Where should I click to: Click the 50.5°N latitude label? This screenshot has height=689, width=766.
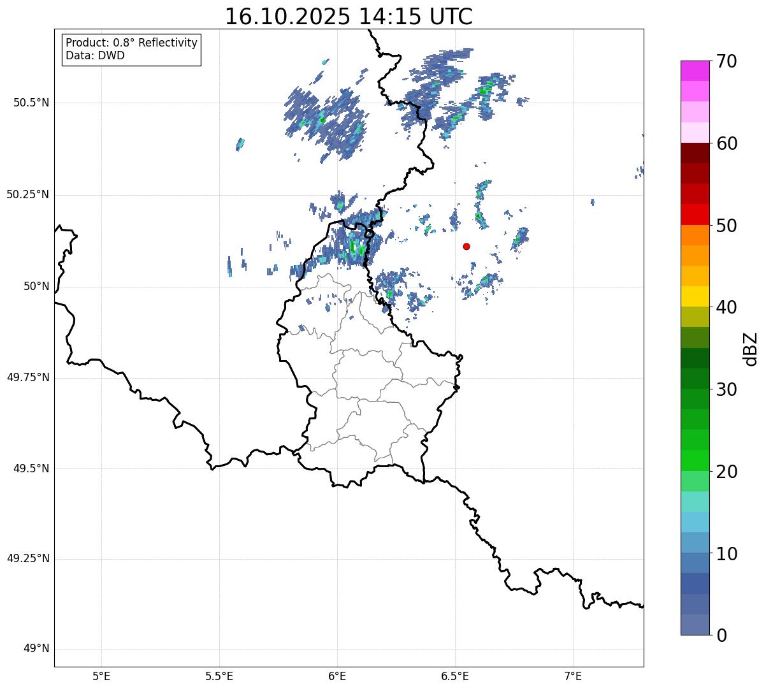pyautogui.click(x=31, y=103)
